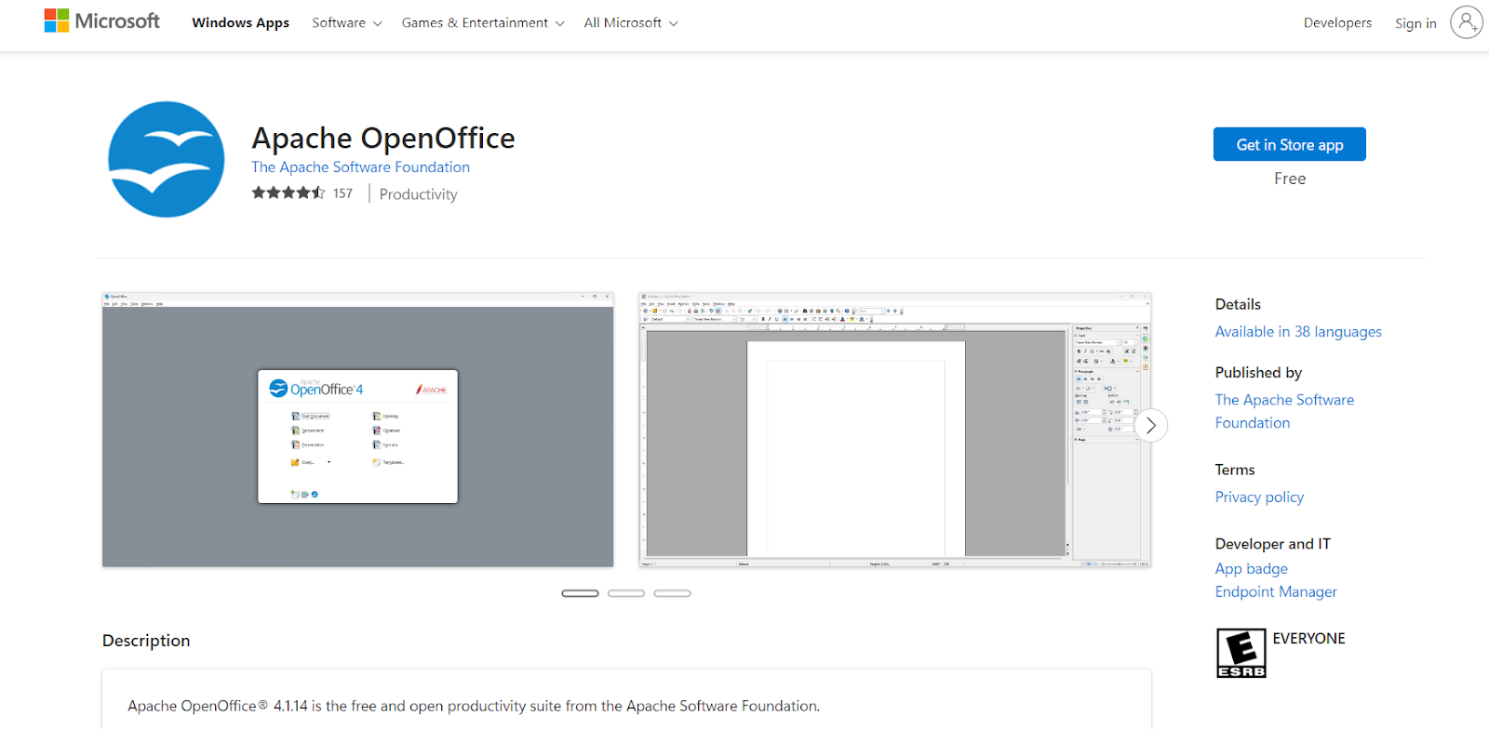Image resolution: width=1489 pixels, height=729 pixels.
Task: Select the third carousel page indicator
Action: pos(672,593)
